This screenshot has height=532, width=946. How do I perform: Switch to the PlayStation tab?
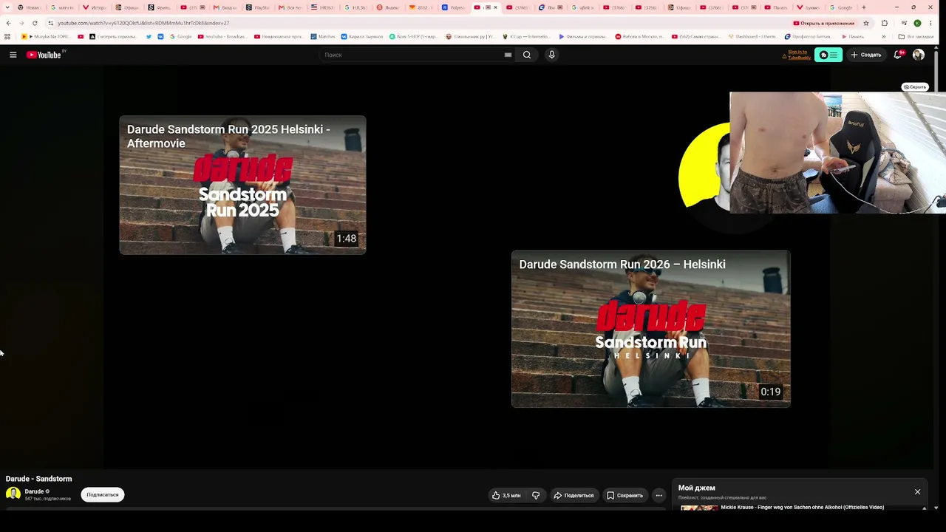(259, 7)
